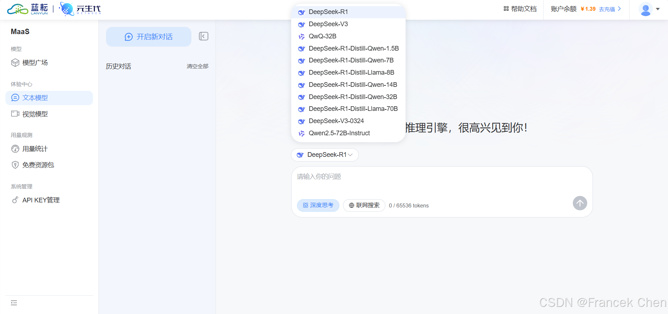This screenshot has width=668, height=314.
Task: Click the send arrow button
Action: pos(580,203)
